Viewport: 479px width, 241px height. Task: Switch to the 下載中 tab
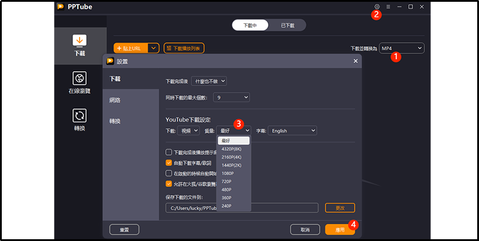250,26
